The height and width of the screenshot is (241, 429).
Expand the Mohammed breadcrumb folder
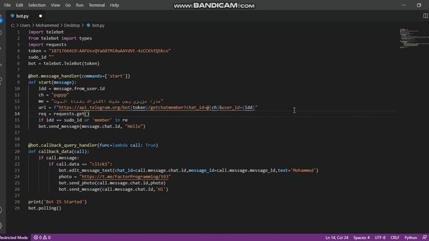point(47,25)
